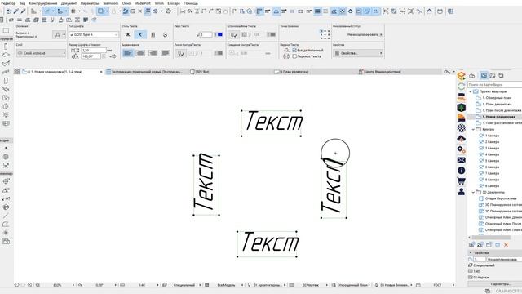This screenshot has width=522, height=294.
Task: Open the 'Teamwork' menu
Action: tap(110, 3)
